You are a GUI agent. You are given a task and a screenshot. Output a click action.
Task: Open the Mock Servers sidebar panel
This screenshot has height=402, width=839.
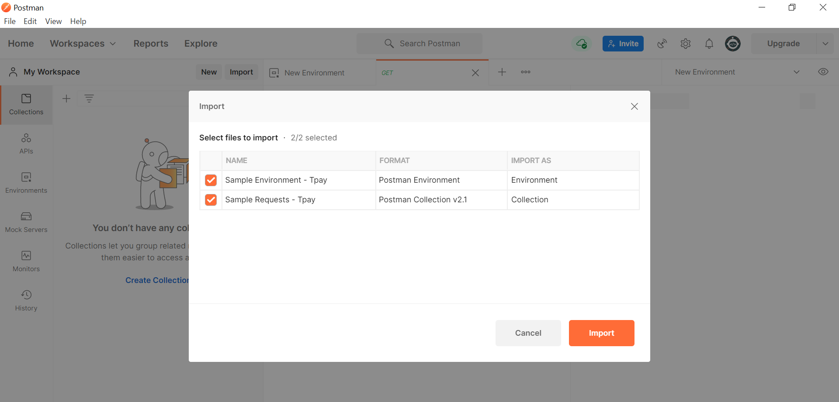[x=26, y=222]
